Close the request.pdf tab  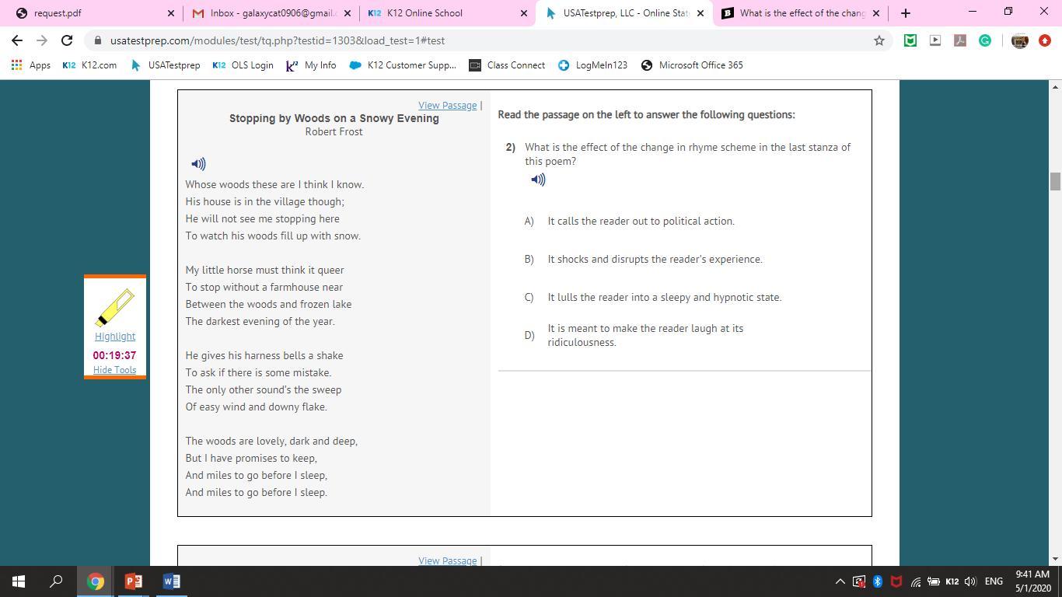click(171, 13)
